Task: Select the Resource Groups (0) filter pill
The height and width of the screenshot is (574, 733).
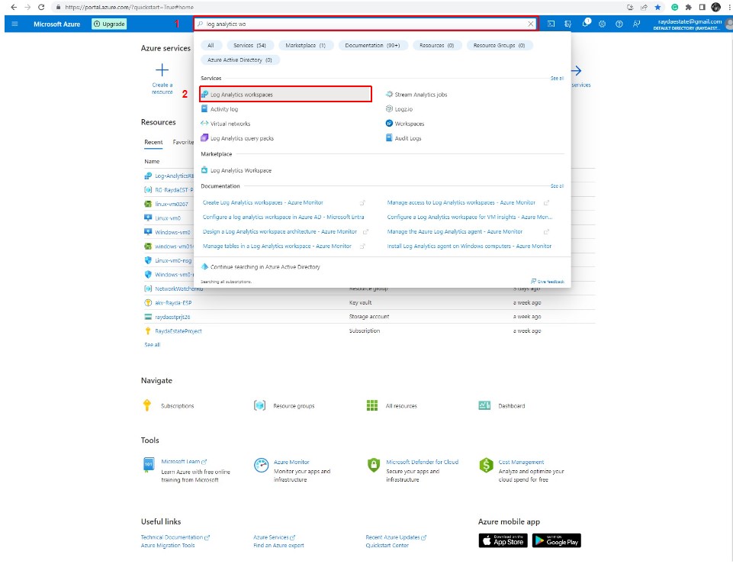Action: coord(500,45)
